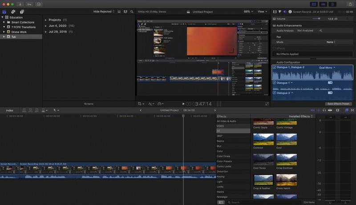This screenshot has height=205, width=356.
Task: Open the Keyword Editor key icon
Action: (29, 4)
